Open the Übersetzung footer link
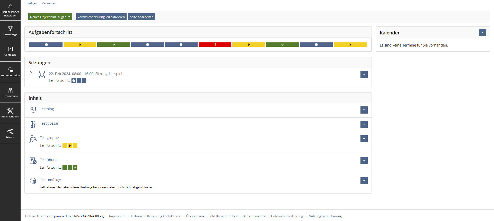The width and height of the screenshot is (494, 221). (x=195, y=216)
